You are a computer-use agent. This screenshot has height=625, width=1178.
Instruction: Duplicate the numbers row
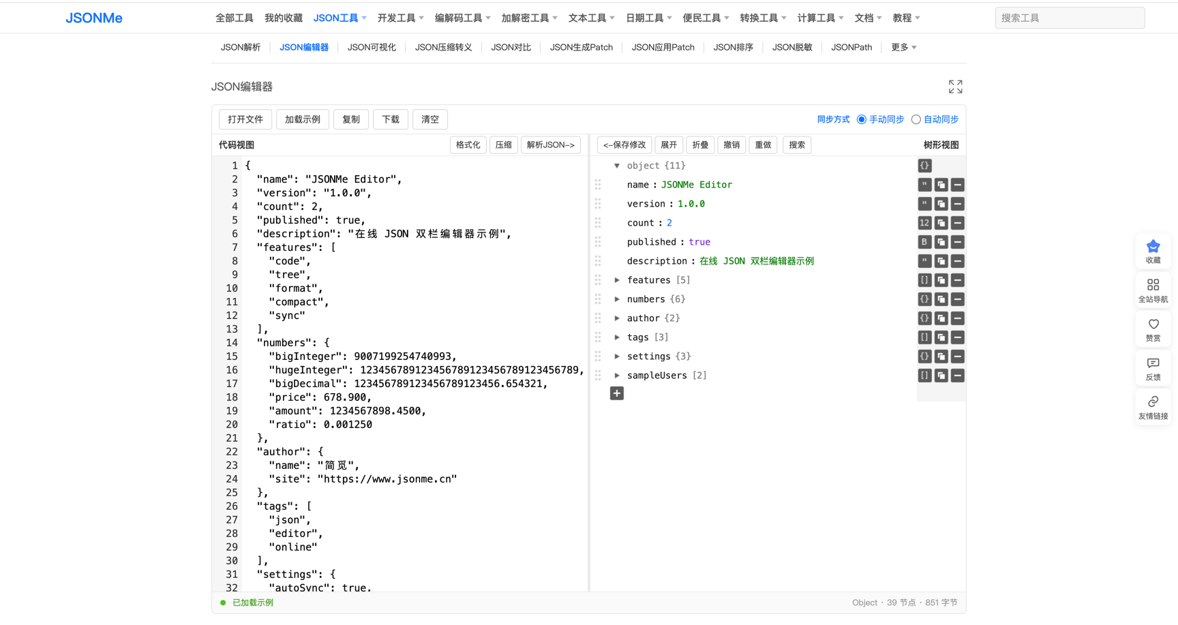coord(941,299)
